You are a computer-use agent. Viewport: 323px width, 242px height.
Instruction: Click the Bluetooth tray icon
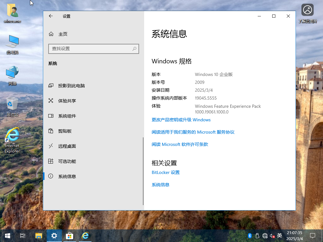click(x=250, y=236)
